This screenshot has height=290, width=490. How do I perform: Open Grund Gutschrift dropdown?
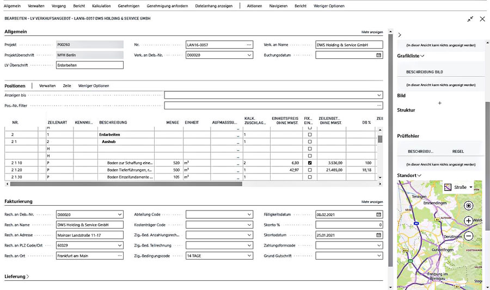[379, 256]
